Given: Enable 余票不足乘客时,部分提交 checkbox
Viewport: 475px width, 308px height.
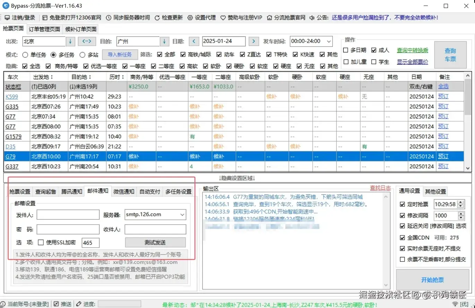Looking at the screenshot, I should pyautogui.click(x=402, y=259).
